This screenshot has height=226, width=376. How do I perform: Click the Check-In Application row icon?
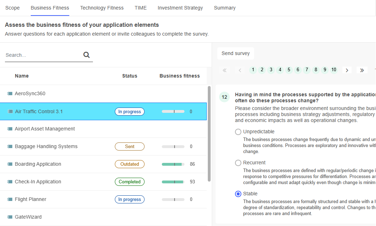[x=10, y=182]
